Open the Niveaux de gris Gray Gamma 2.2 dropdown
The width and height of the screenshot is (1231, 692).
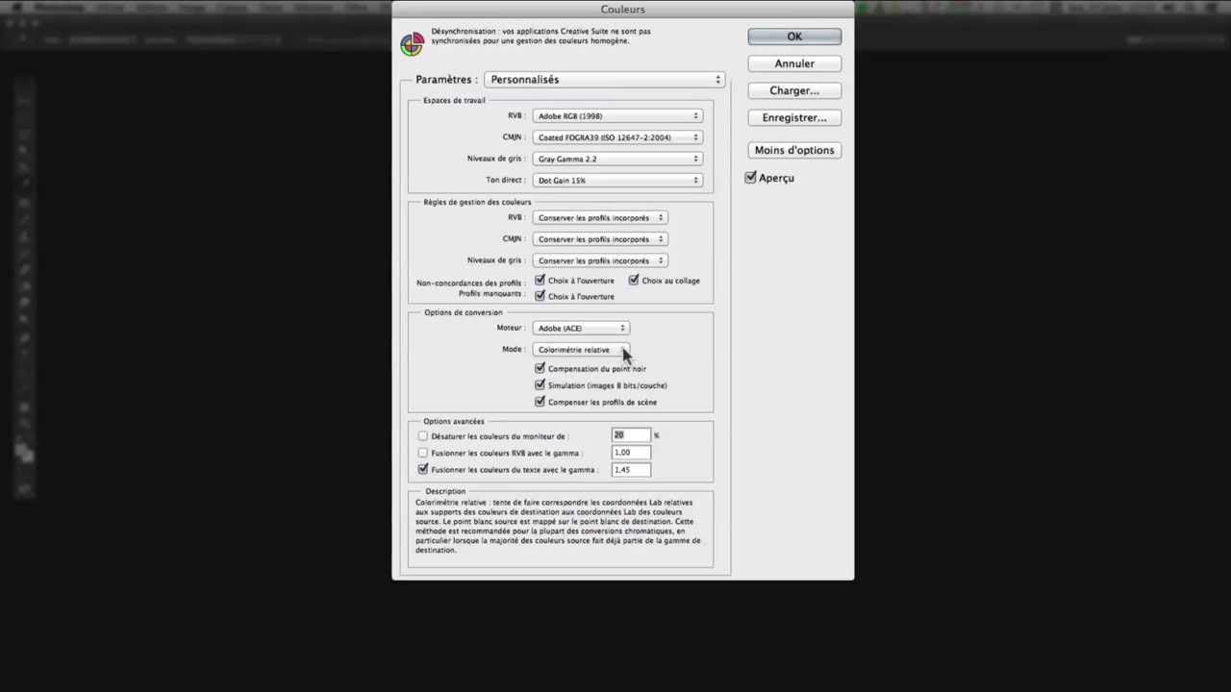pyautogui.click(x=617, y=159)
